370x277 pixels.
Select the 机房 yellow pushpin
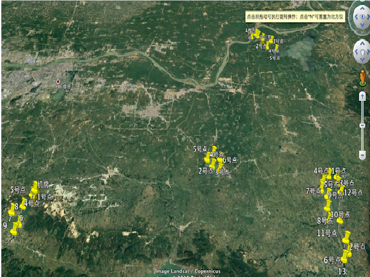(x=35, y=187)
